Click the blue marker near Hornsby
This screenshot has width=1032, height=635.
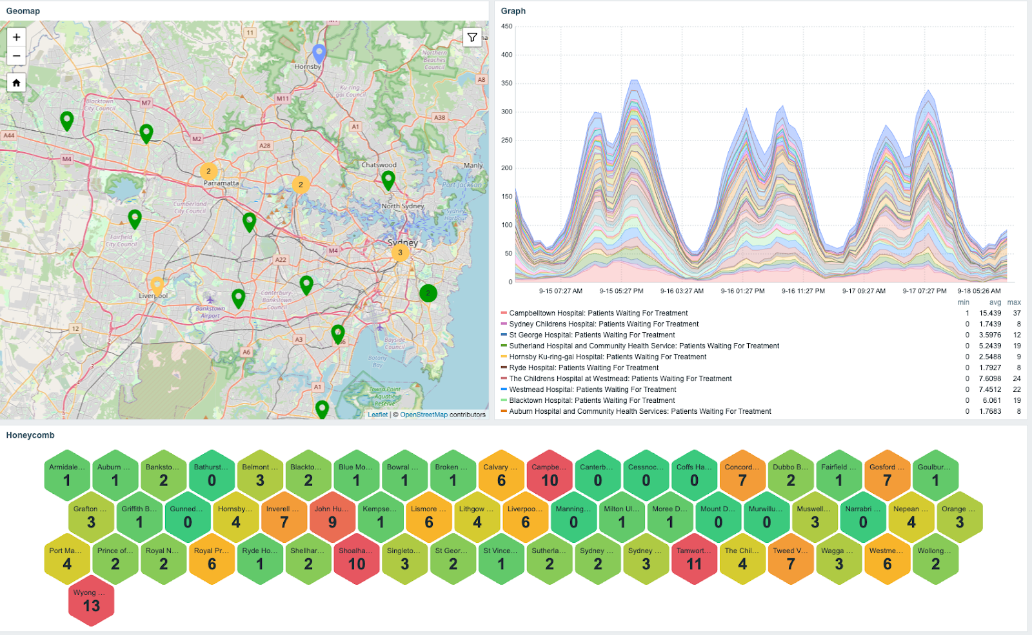click(319, 54)
